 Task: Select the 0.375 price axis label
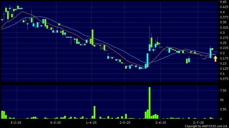tap(224, 17)
